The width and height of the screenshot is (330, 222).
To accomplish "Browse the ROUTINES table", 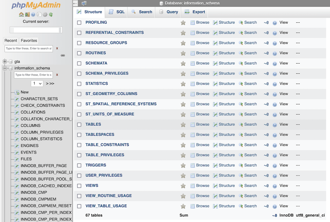I will tap(200, 53).
